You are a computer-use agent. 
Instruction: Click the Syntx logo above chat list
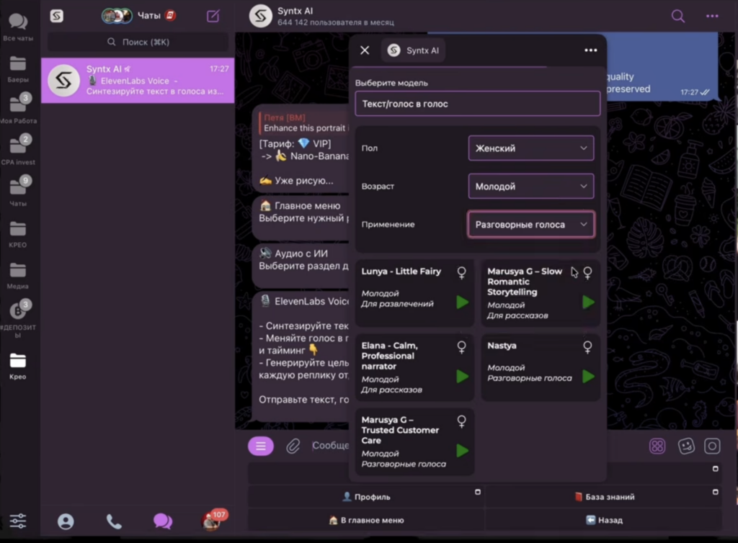(56, 16)
